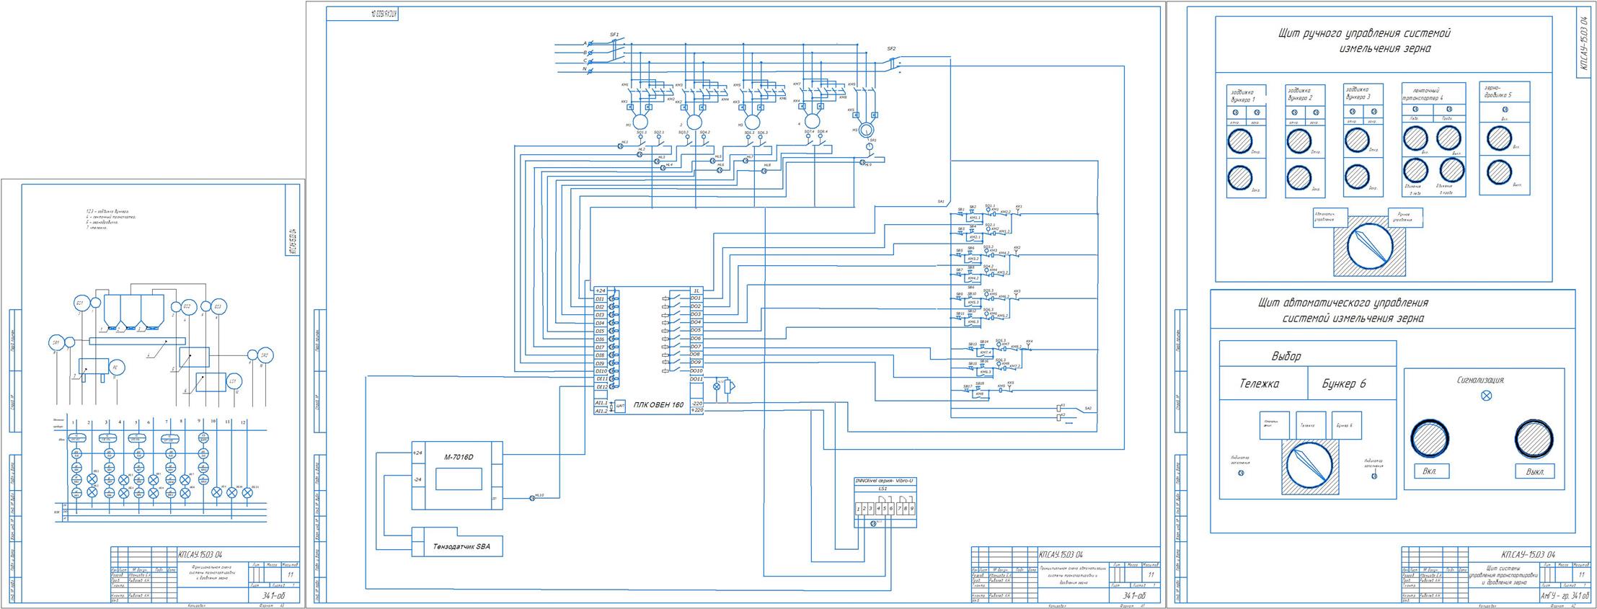Click terminal 9 of the LS1 level sensor
Viewport: 1597px width, 609px height.
912,509
